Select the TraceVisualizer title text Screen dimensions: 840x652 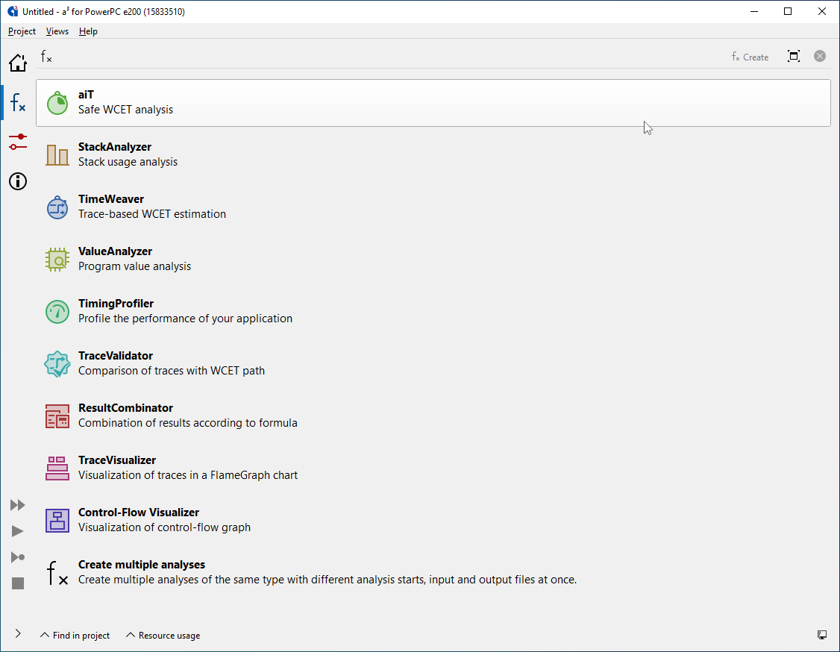(x=117, y=460)
